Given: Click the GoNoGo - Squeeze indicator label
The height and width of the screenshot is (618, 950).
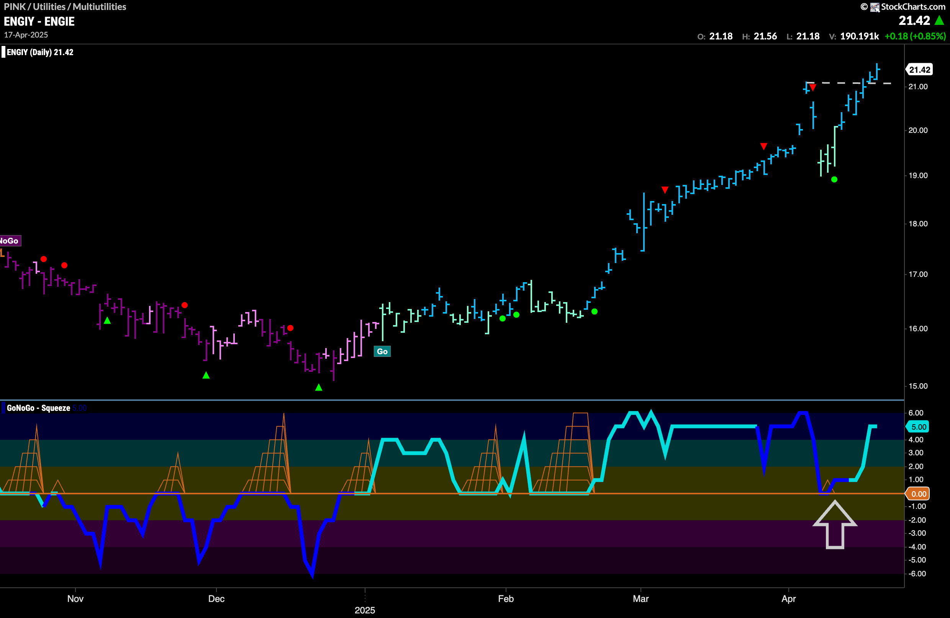Looking at the screenshot, I should tap(38, 408).
